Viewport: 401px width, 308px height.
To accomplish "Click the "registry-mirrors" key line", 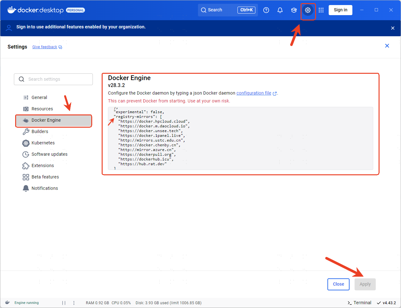I will pos(138,117).
